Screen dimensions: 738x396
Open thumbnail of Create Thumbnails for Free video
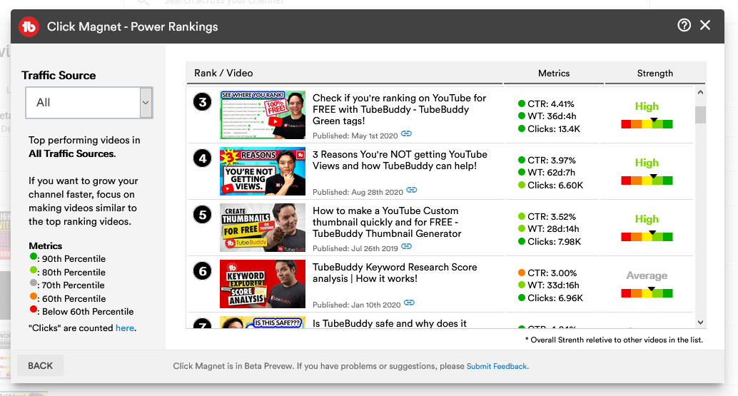tap(263, 228)
